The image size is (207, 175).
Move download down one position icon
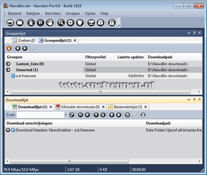119,115
